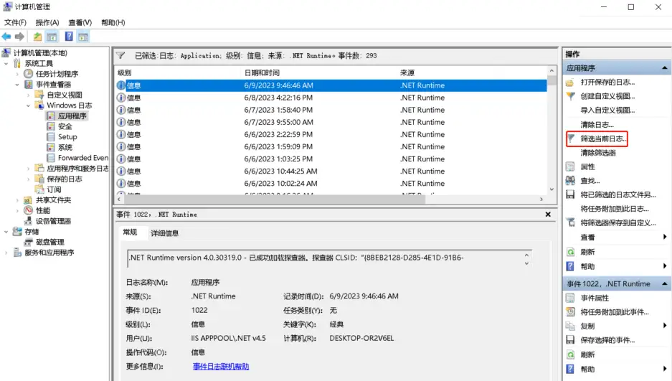Image resolution: width=672 pixels, height=381 pixels.
Task: Click the Task Scheduler clock icon
Action: (x=29, y=74)
